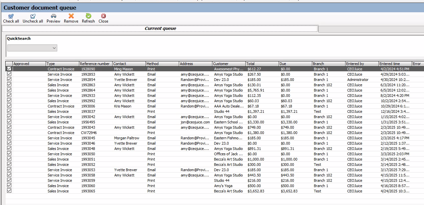Toggle checkbox for reference 1992854
This screenshot has width=424, height=205.
pos(9,80)
